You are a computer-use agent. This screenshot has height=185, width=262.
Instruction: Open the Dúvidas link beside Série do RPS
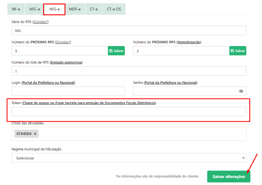[x=40, y=22]
